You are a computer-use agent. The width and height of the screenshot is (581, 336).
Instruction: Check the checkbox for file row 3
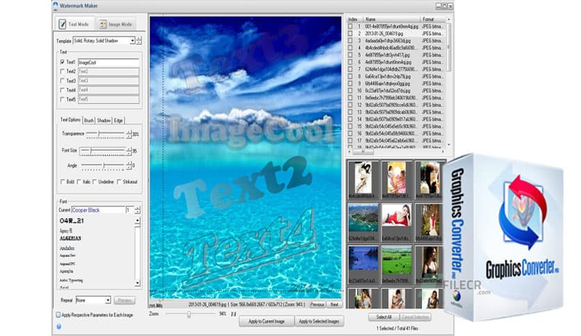coord(350,41)
